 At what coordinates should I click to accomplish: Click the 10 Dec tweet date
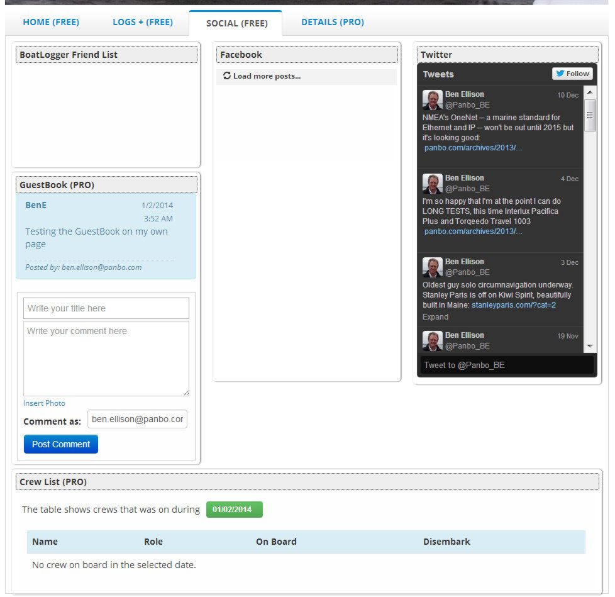tap(568, 96)
